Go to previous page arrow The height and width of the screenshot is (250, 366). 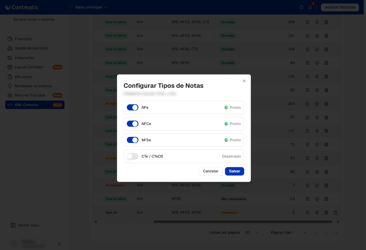point(315,233)
